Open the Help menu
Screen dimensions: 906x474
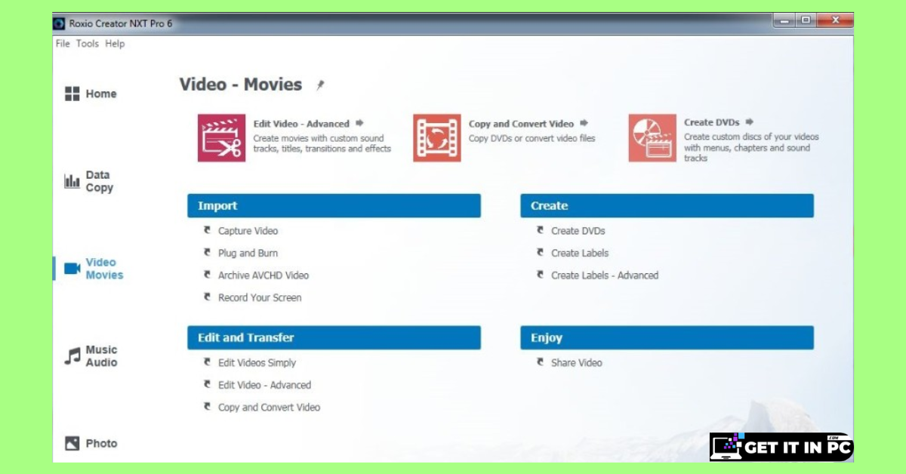tap(115, 44)
